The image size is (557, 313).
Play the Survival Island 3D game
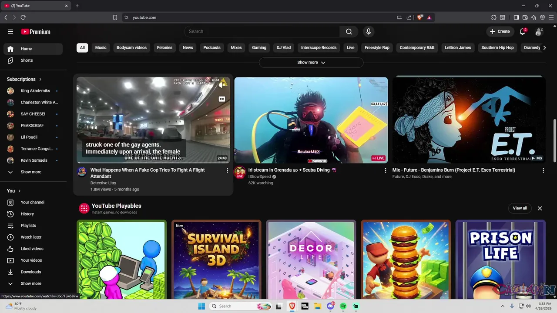click(x=216, y=260)
